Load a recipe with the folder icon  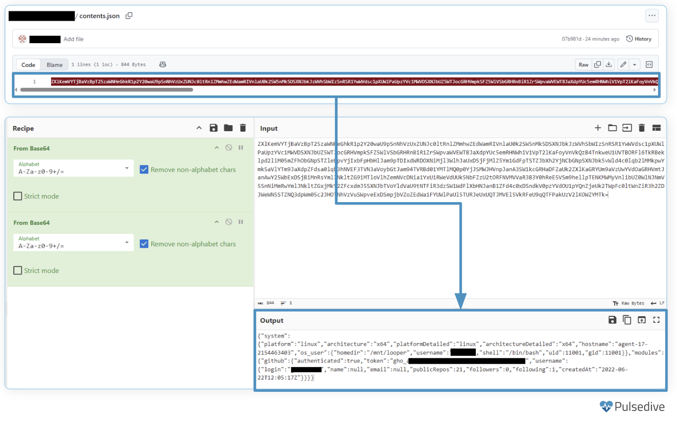[228, 128]
